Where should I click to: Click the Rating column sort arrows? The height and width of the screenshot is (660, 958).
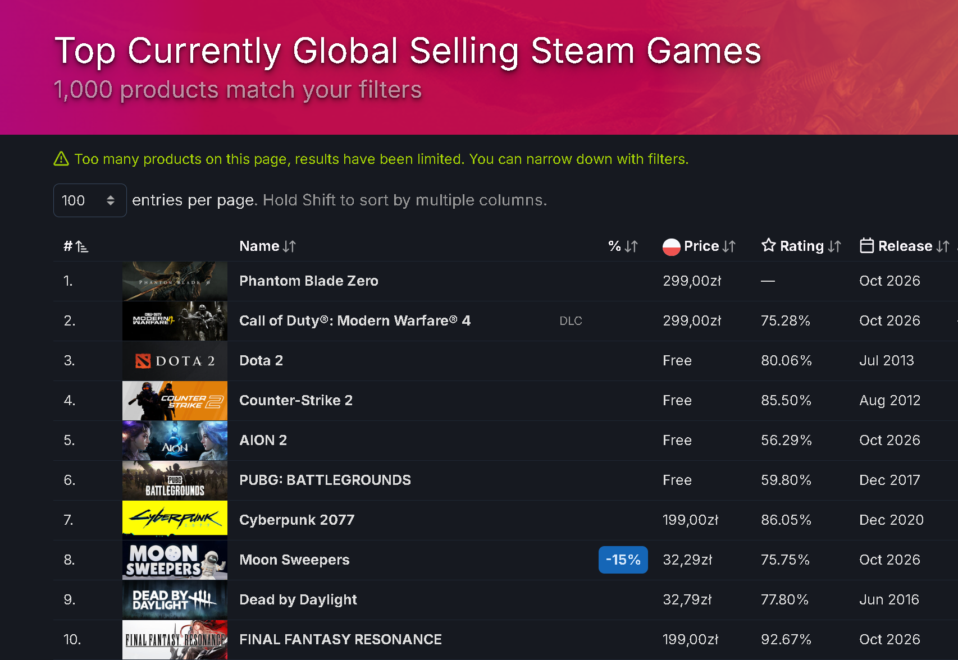point(834,246)
